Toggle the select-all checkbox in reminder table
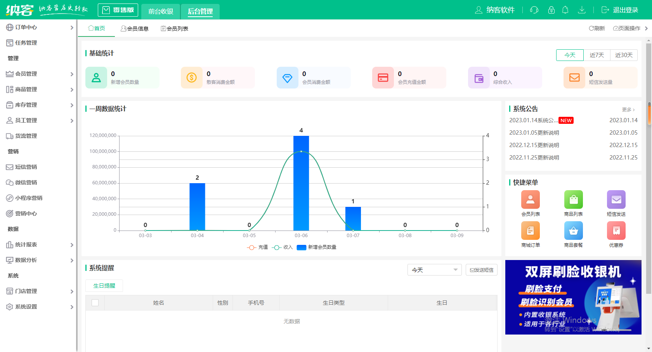The height and width of the screenshot is (352, 652). point(95,303)
